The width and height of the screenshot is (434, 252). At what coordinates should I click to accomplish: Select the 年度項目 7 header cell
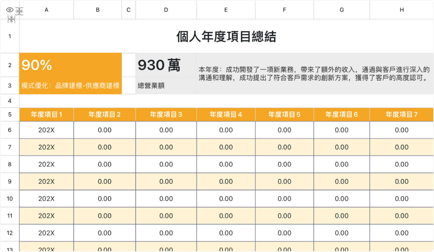point(402,115)
